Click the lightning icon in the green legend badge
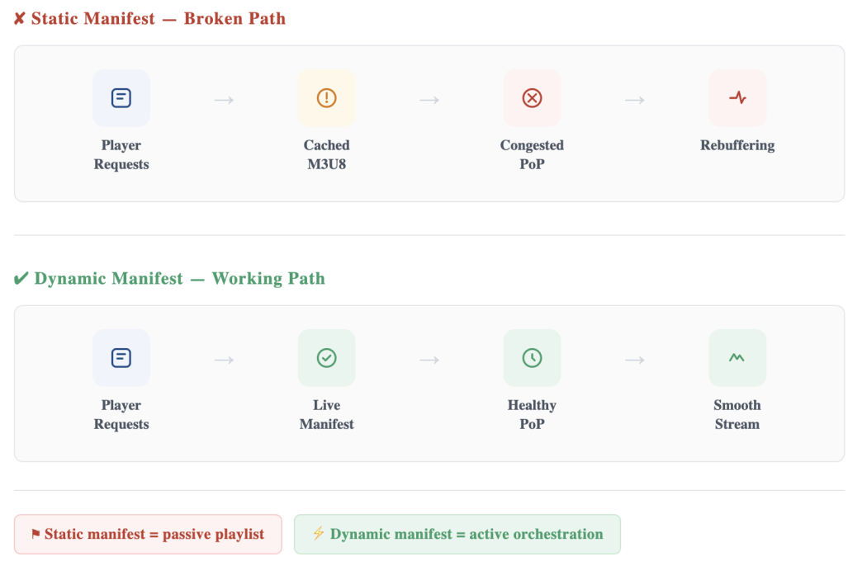This screenshot has height=566, width=867. coord(318,534)
